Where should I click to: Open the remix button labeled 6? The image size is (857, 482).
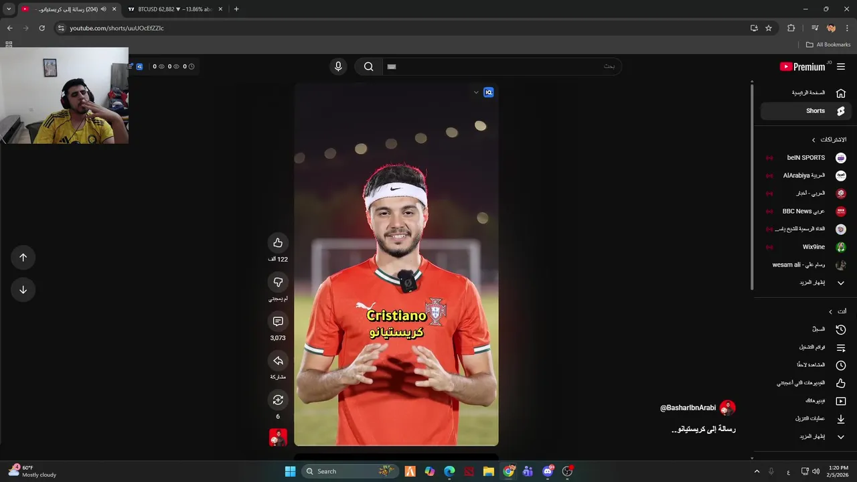pos(278,400)
